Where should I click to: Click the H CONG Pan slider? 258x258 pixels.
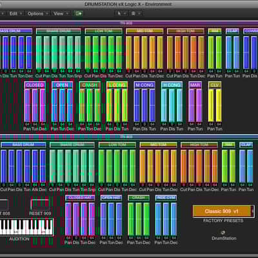tap(164, 105)
